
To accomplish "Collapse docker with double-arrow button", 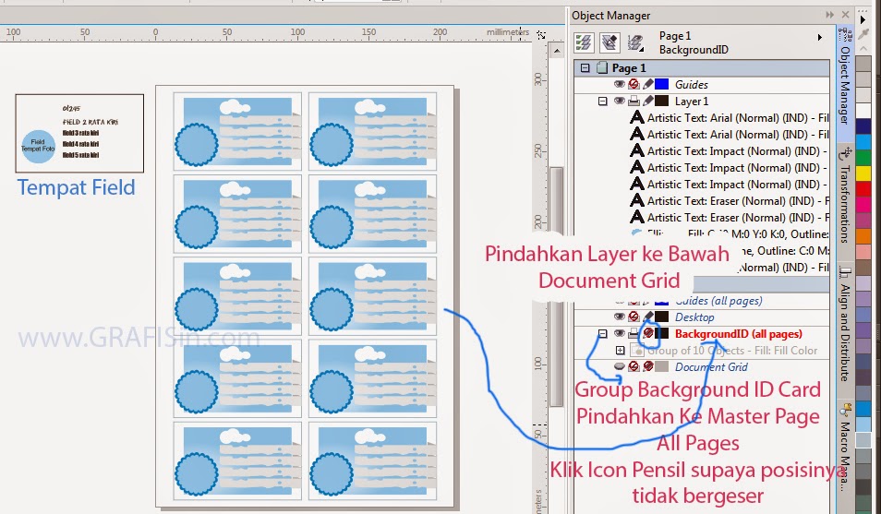I will 830,15.
